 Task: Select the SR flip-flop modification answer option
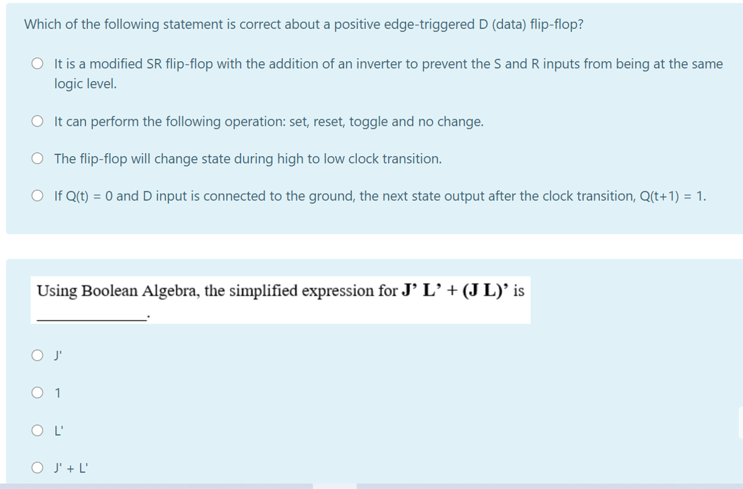point(37,63)
